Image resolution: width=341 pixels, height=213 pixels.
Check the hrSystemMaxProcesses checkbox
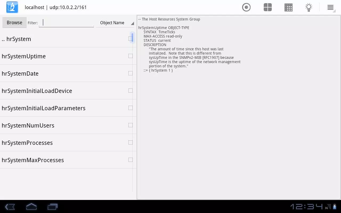pos(130,160)
